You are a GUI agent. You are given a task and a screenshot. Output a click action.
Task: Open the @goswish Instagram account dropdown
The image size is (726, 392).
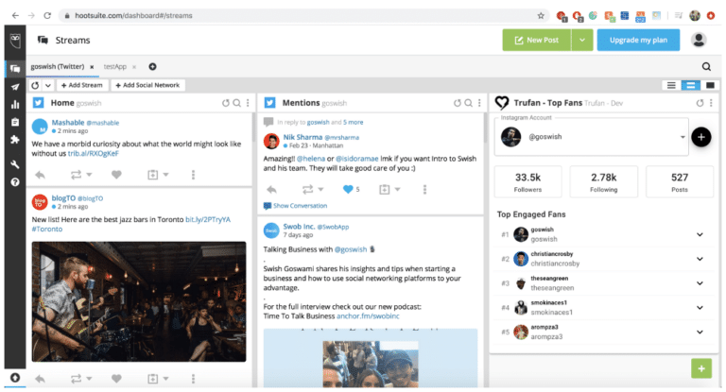(x=591, y=137)
